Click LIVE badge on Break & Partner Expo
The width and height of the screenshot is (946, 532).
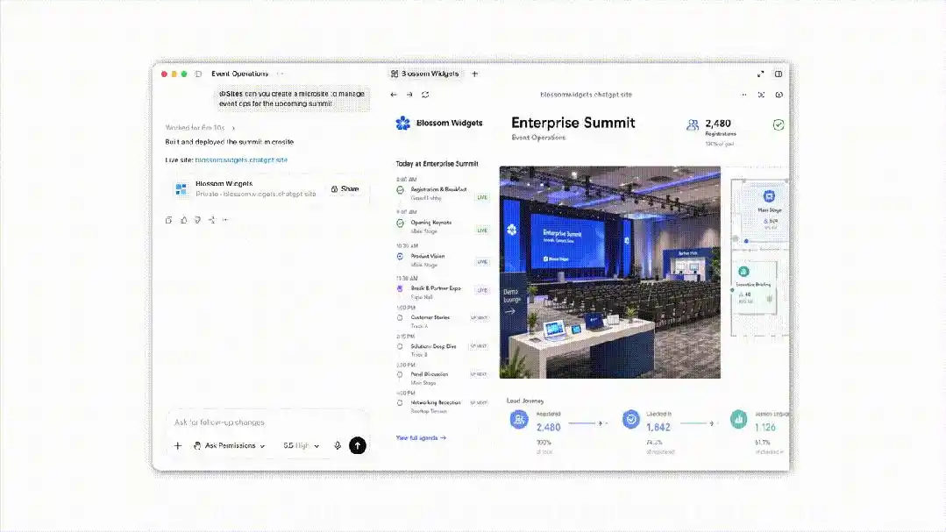482,290
